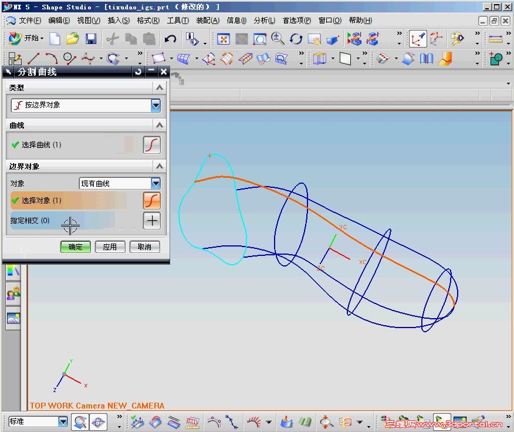Click the open book icon in toolbar
This screenshot has width=514, height=432.
427,59
